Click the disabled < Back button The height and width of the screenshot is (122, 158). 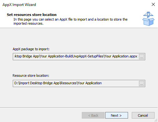[x=93, y=115]
